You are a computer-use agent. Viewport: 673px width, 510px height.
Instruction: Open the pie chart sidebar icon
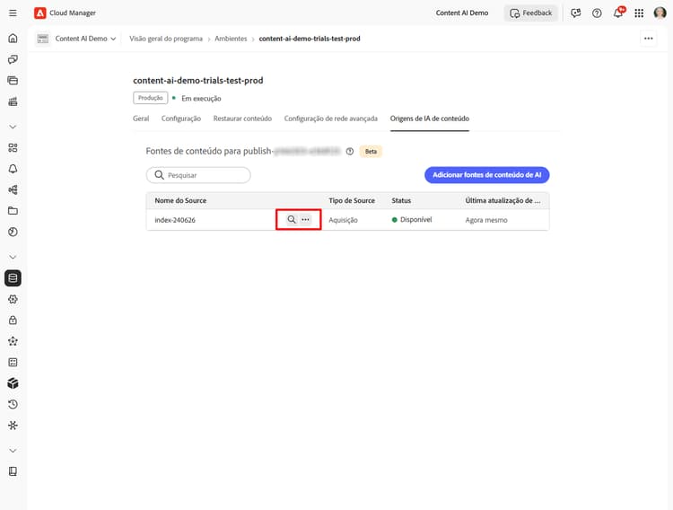(x=13, y=232)
